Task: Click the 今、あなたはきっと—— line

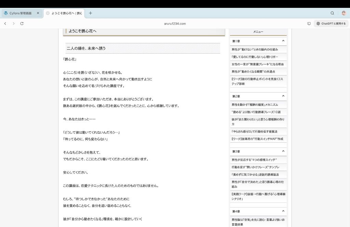Action: [x=79, y=119]
